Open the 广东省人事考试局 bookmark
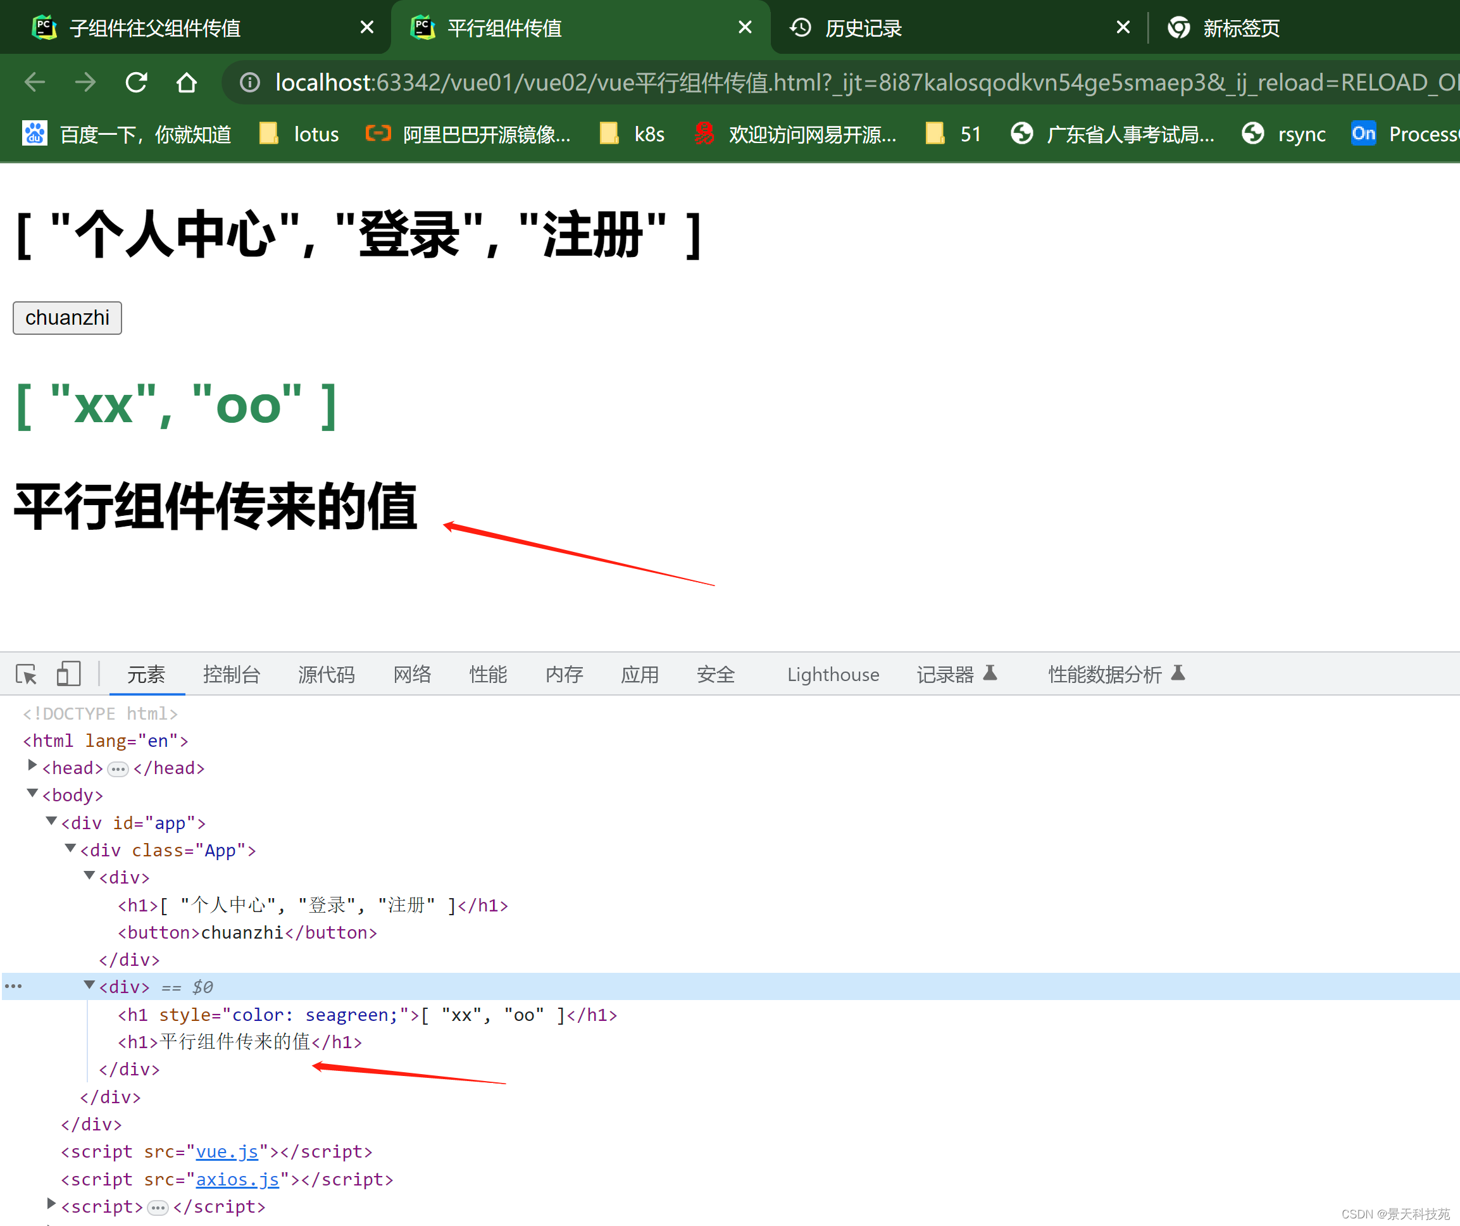1460x1226 pixels. (1113, 134)
